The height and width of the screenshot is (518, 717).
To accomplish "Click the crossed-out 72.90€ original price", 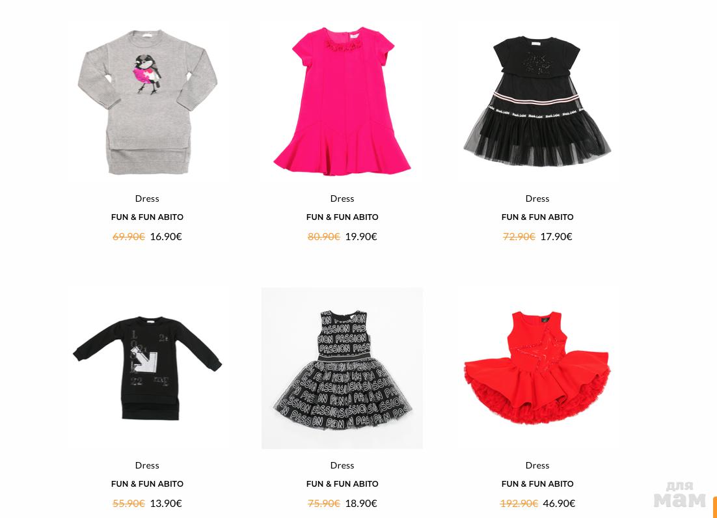I will 519,237.
